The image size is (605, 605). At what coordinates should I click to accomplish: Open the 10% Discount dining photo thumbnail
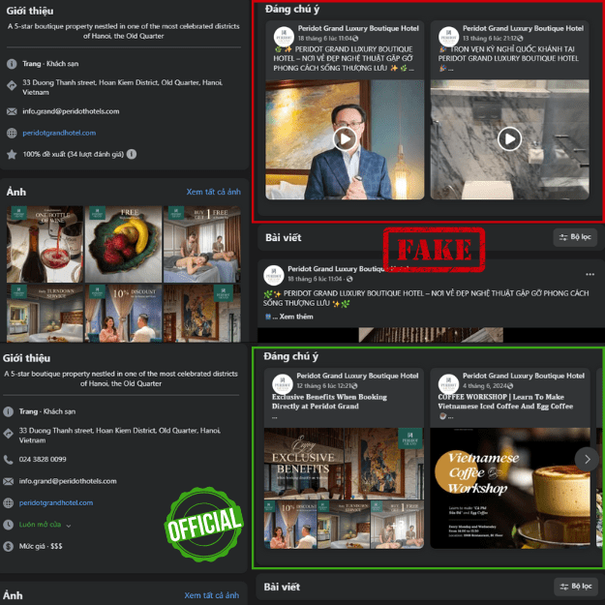(124, 314)
